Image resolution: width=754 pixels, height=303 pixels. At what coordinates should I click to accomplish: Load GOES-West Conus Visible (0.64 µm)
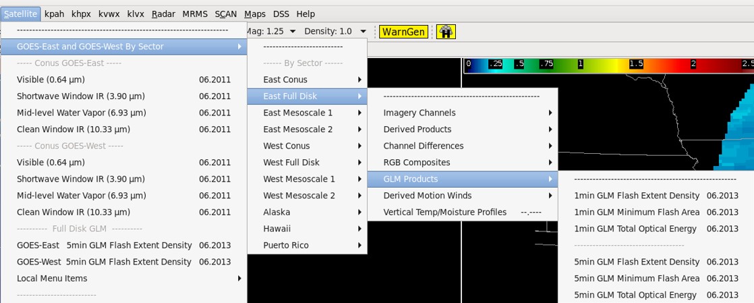coord(123,163)
